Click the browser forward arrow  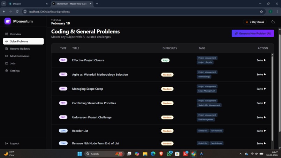coord(10,12)
